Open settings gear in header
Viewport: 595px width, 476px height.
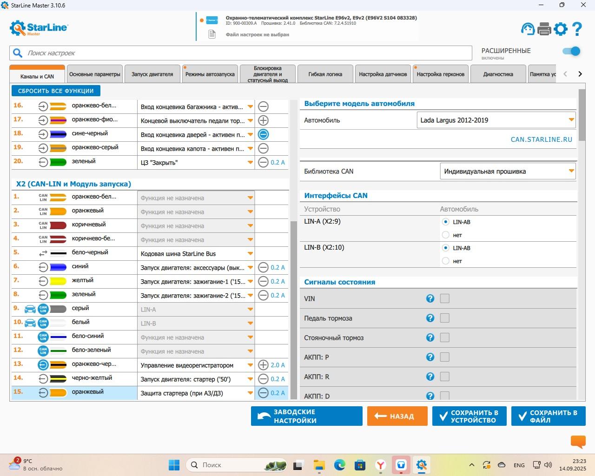(561, 29)
